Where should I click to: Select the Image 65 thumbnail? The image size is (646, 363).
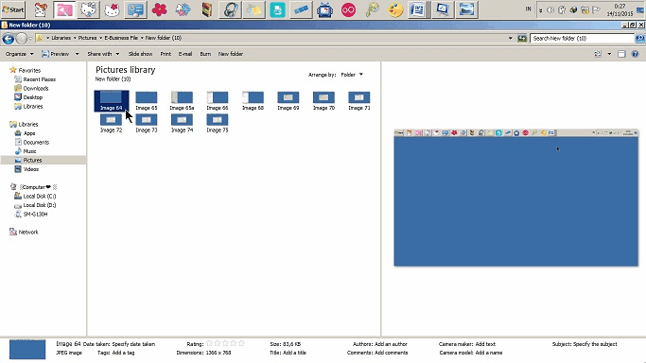[147, 101]
